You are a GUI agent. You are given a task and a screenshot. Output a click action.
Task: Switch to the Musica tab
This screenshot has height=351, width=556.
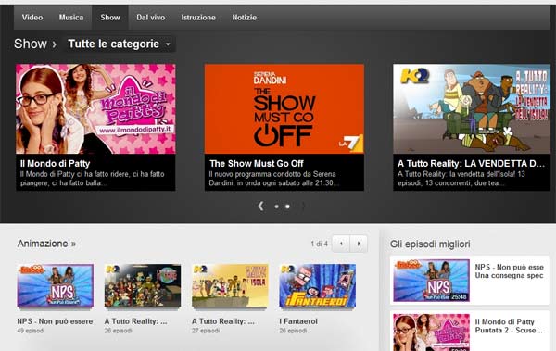click(71, 18)
